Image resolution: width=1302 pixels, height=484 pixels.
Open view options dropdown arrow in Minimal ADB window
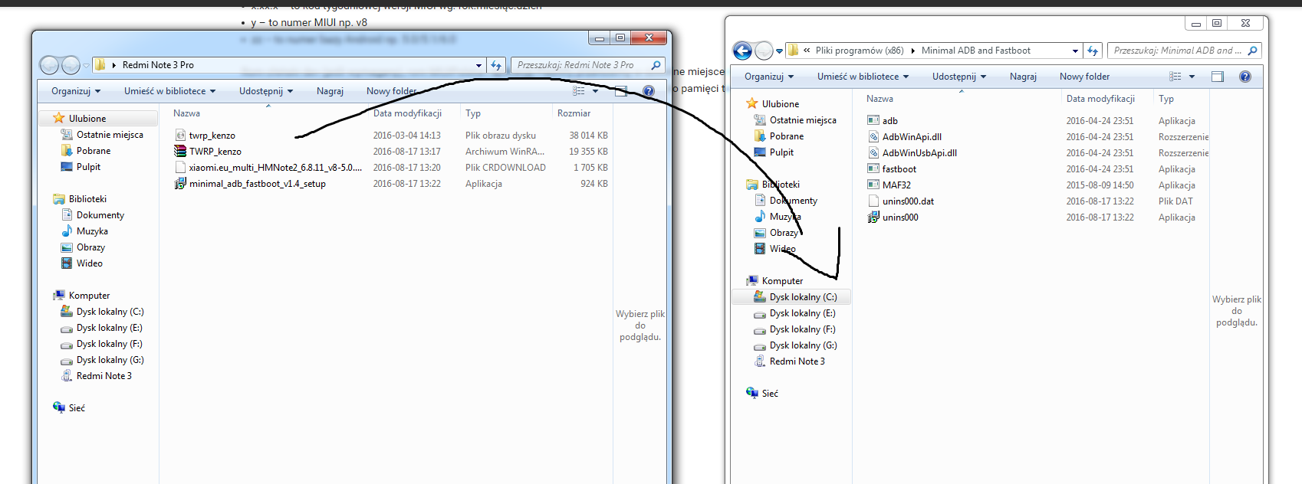pyautogui.click(x=1192, y=77)
